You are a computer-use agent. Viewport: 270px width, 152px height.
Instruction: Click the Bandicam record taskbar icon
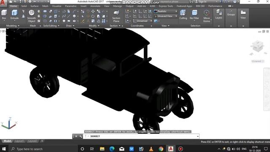tap(181, 149)
